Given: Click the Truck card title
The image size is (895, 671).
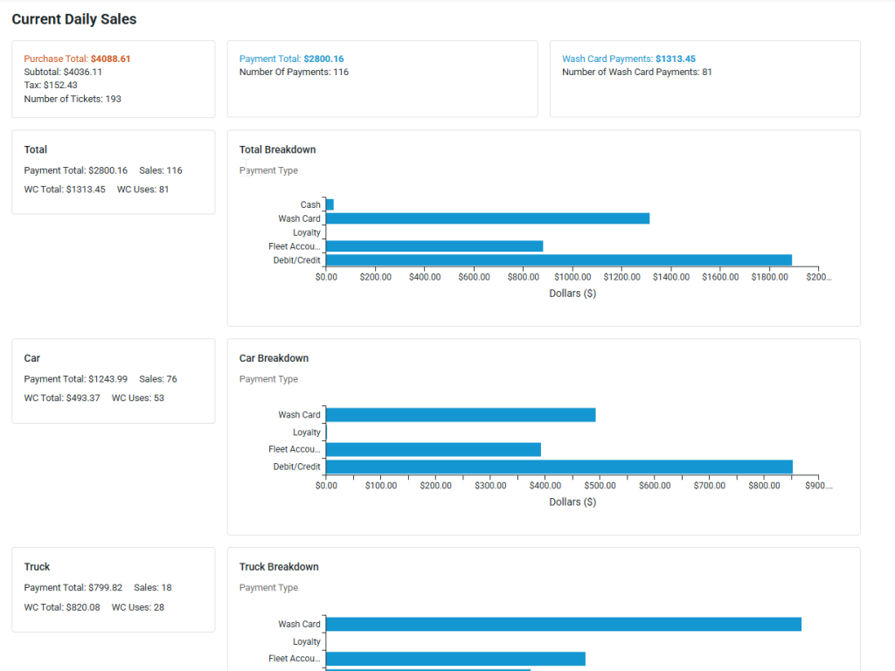Looking at the screenshot, I should pos(37,566).
